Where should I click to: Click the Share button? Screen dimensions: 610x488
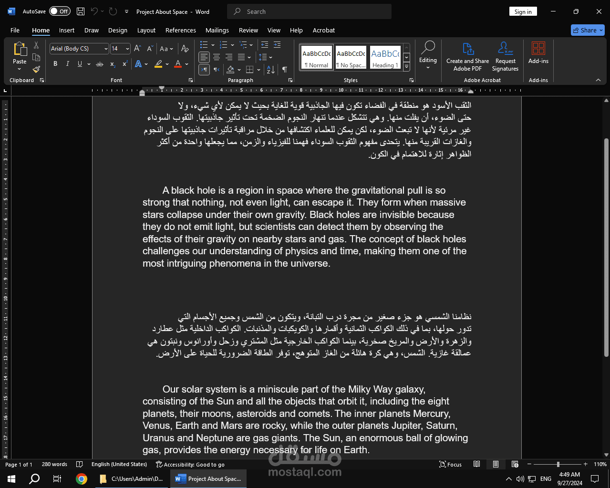click(x=588, y=30)
